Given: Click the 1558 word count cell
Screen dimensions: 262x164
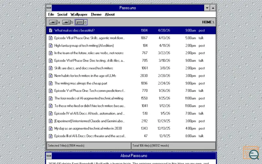Looking at the screenshot, I should tap(144, 98).
